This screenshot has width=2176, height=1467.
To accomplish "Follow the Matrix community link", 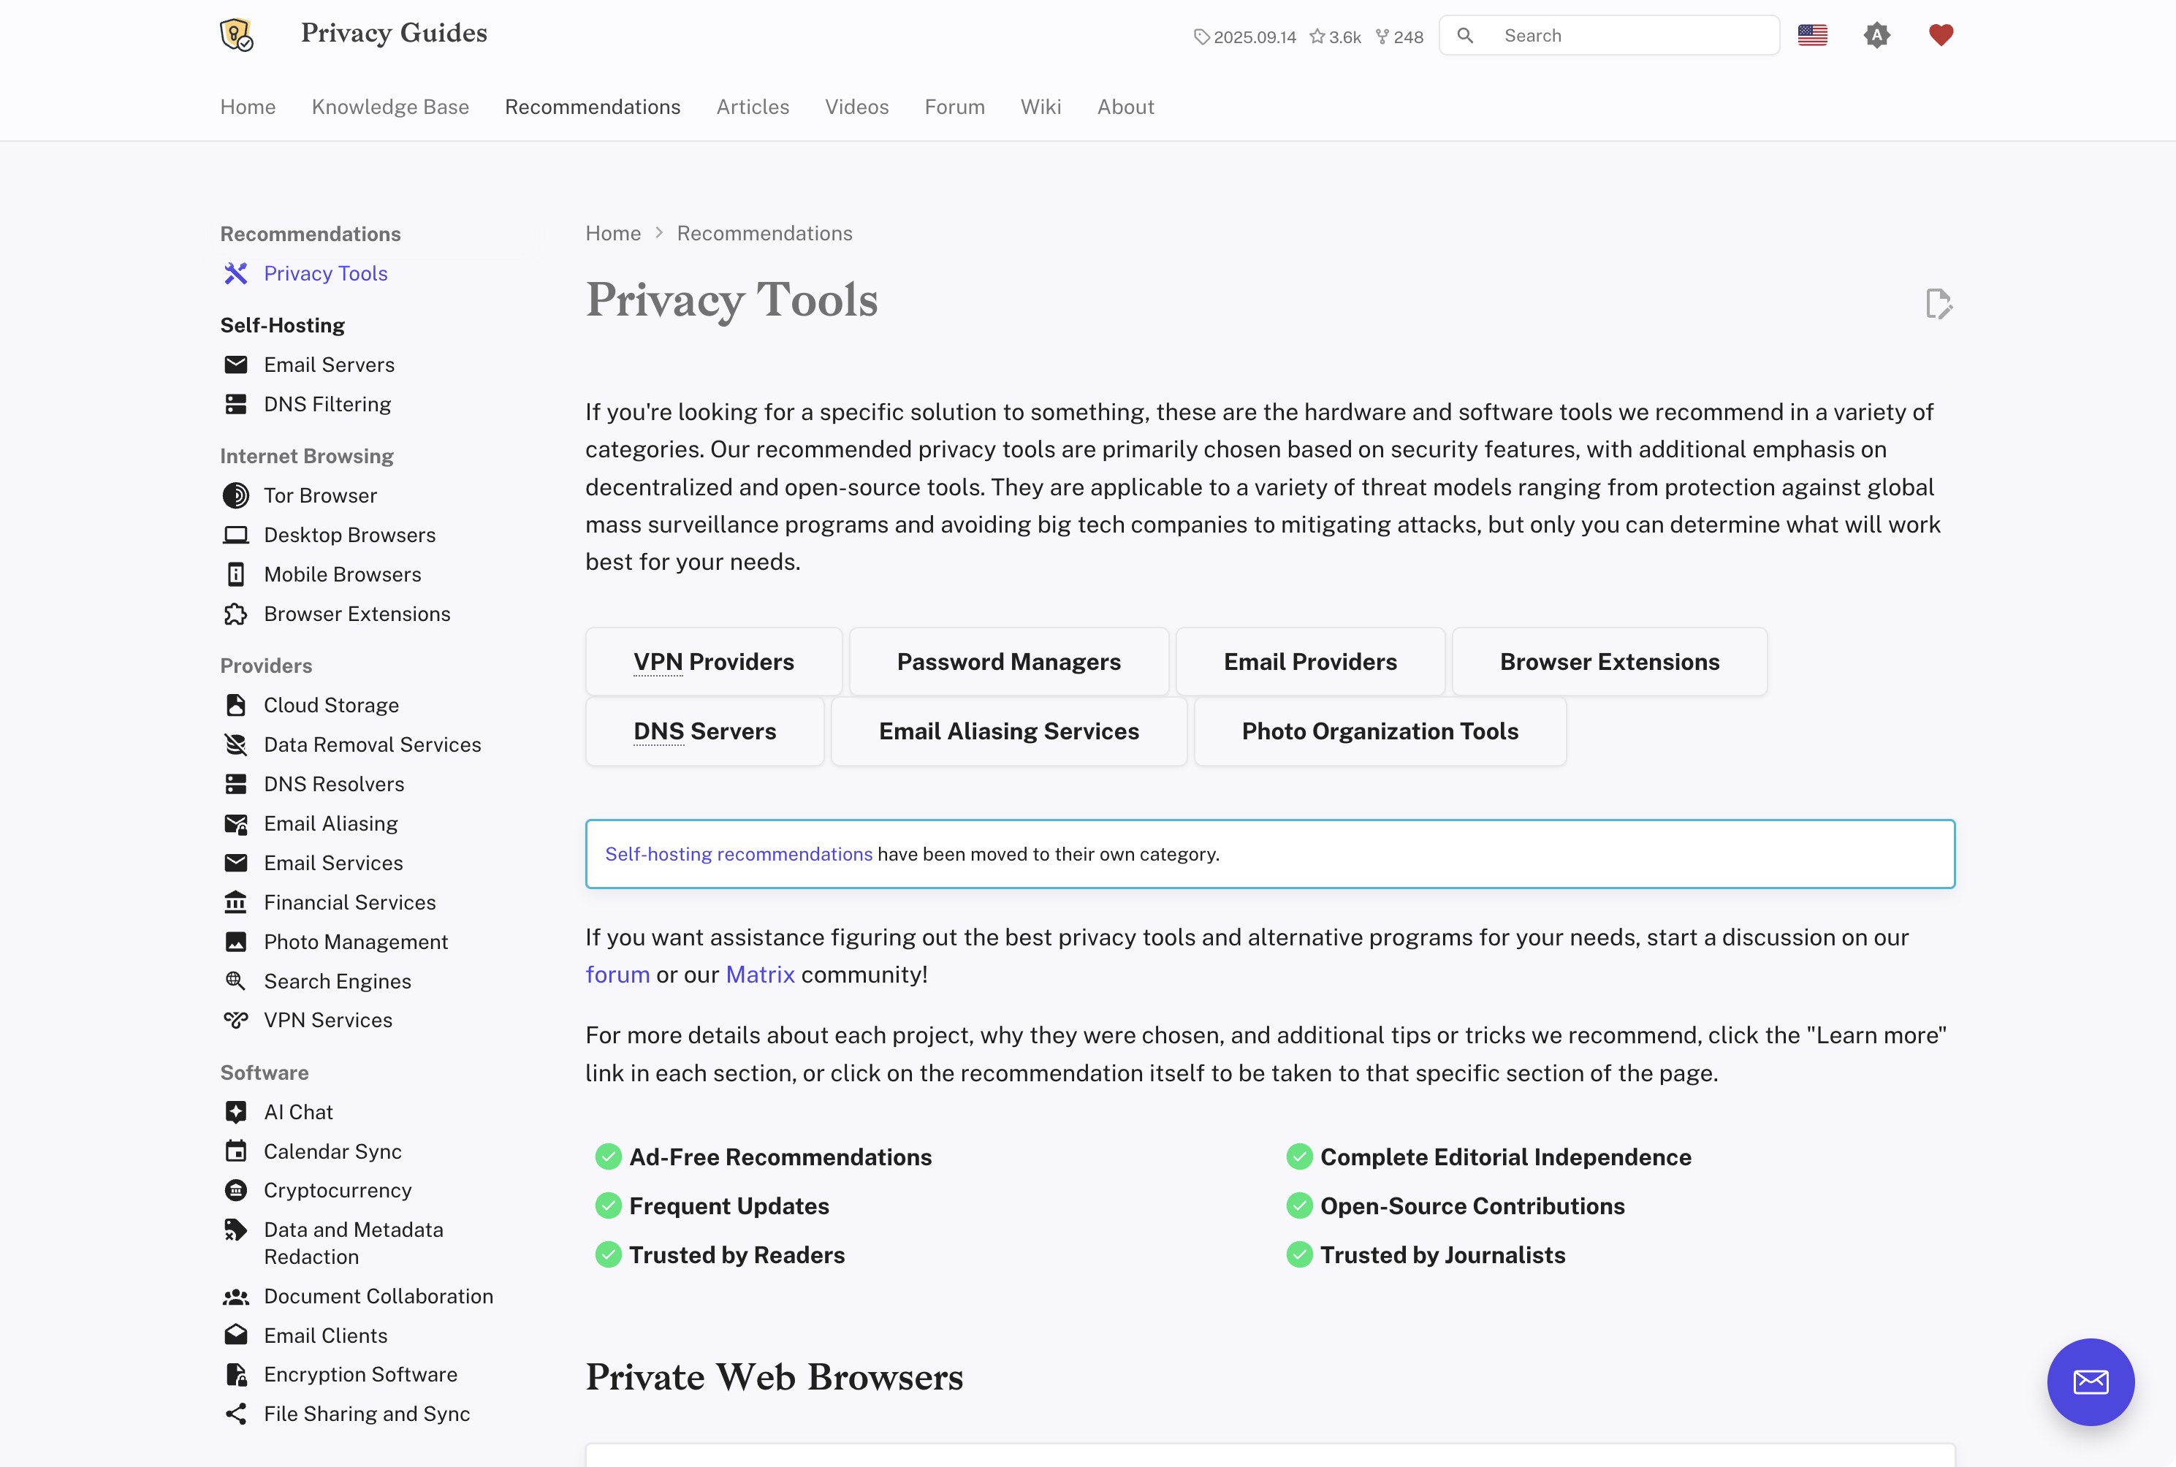I will [x=760, y=975].
